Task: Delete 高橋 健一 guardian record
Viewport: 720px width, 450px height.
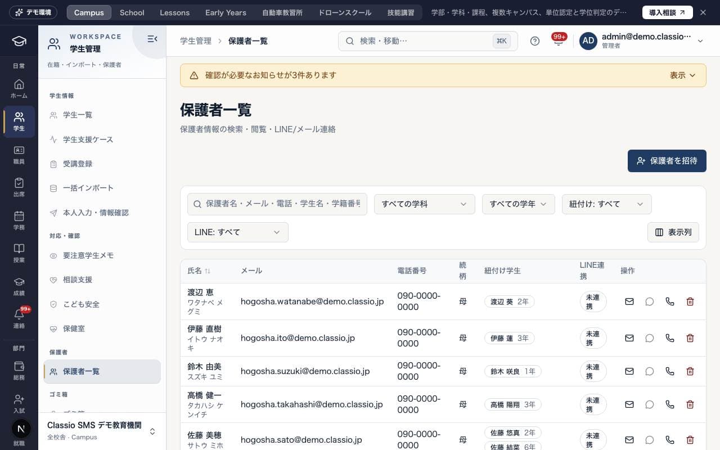Action: (690, 404)
